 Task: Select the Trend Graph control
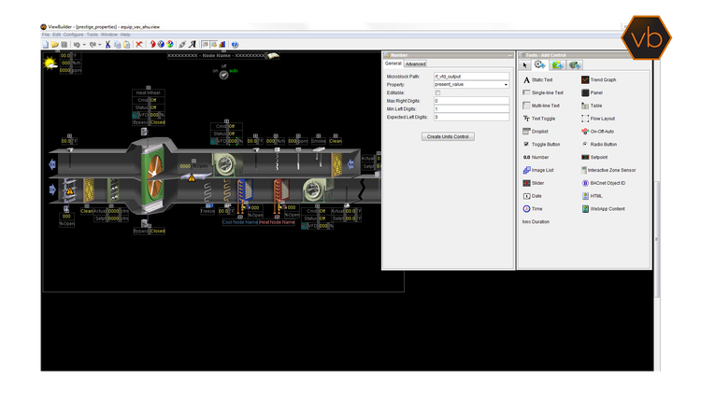coord(605,80)
